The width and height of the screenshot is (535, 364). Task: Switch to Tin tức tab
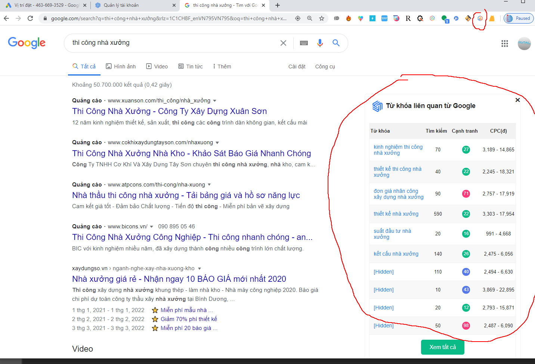click(191, 67)
